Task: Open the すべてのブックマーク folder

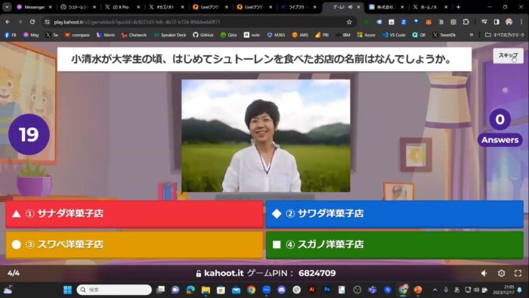Action: pos(505,35)
